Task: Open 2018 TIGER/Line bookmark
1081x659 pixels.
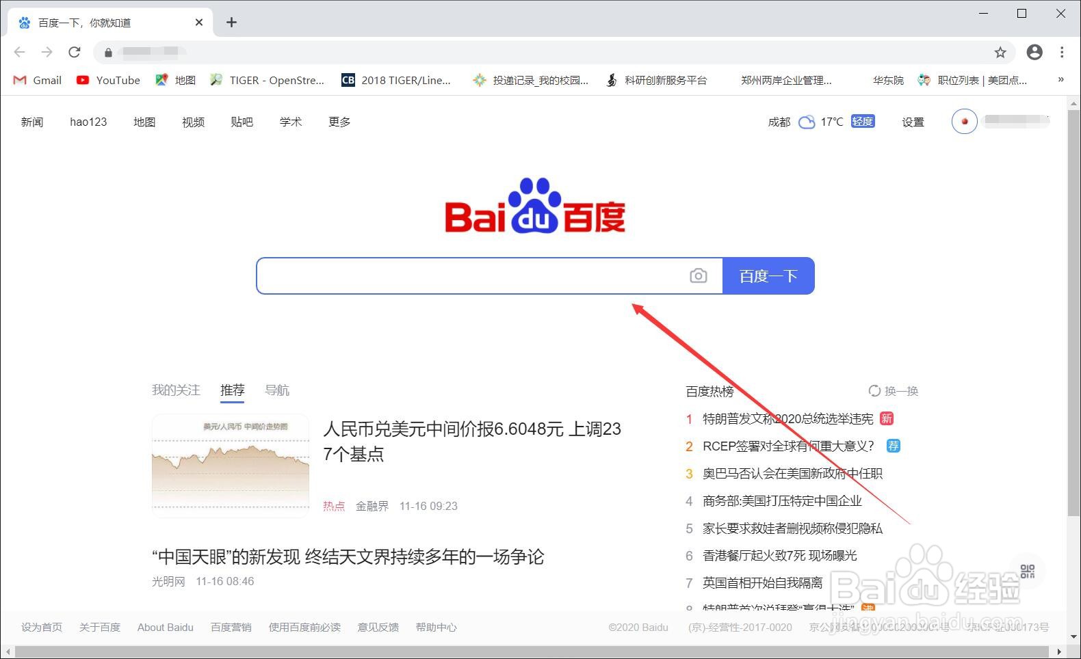Action: tap(396, 80)
